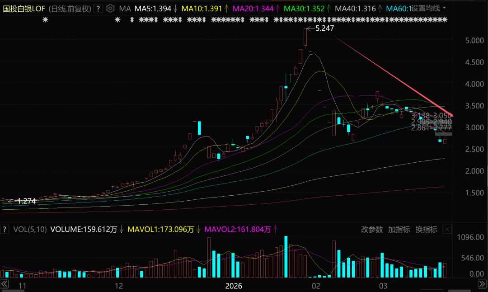The width and height of the screenshot is (488, 292).
Task: Click the 2.995-2.940 gap label
Action: pyautogui.click(x=432, y=122)
